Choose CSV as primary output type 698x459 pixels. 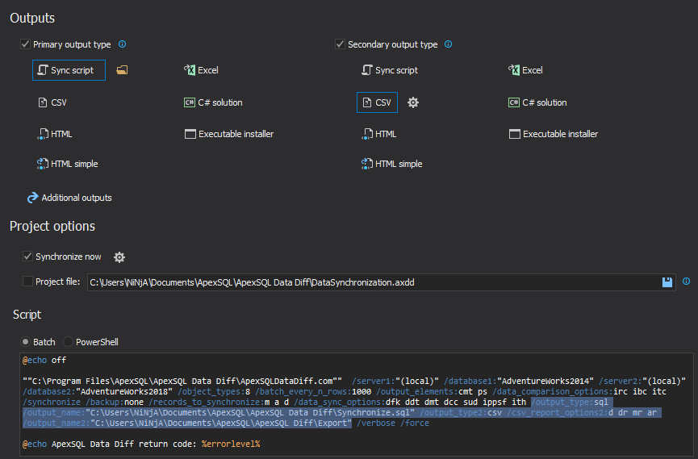click(52, 102)
